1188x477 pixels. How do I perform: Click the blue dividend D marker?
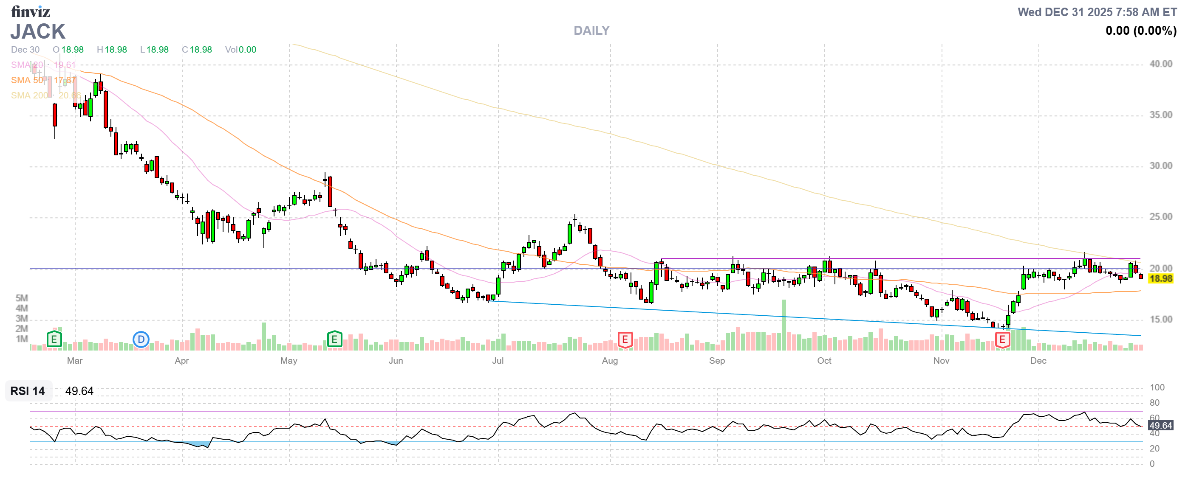point(141,340)
